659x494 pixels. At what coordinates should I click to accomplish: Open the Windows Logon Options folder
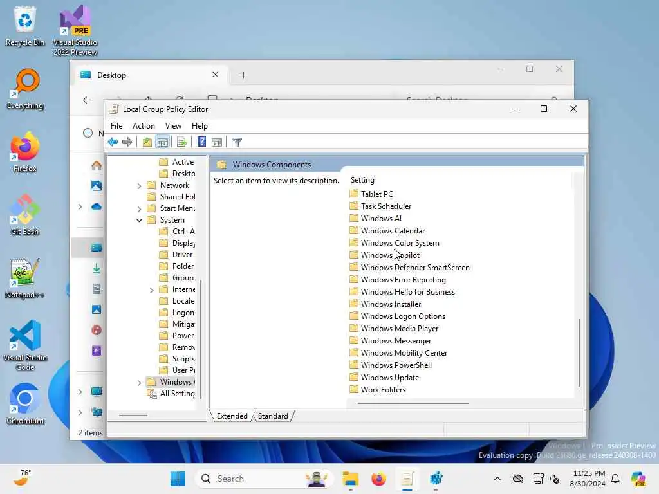tap(397, 316)
